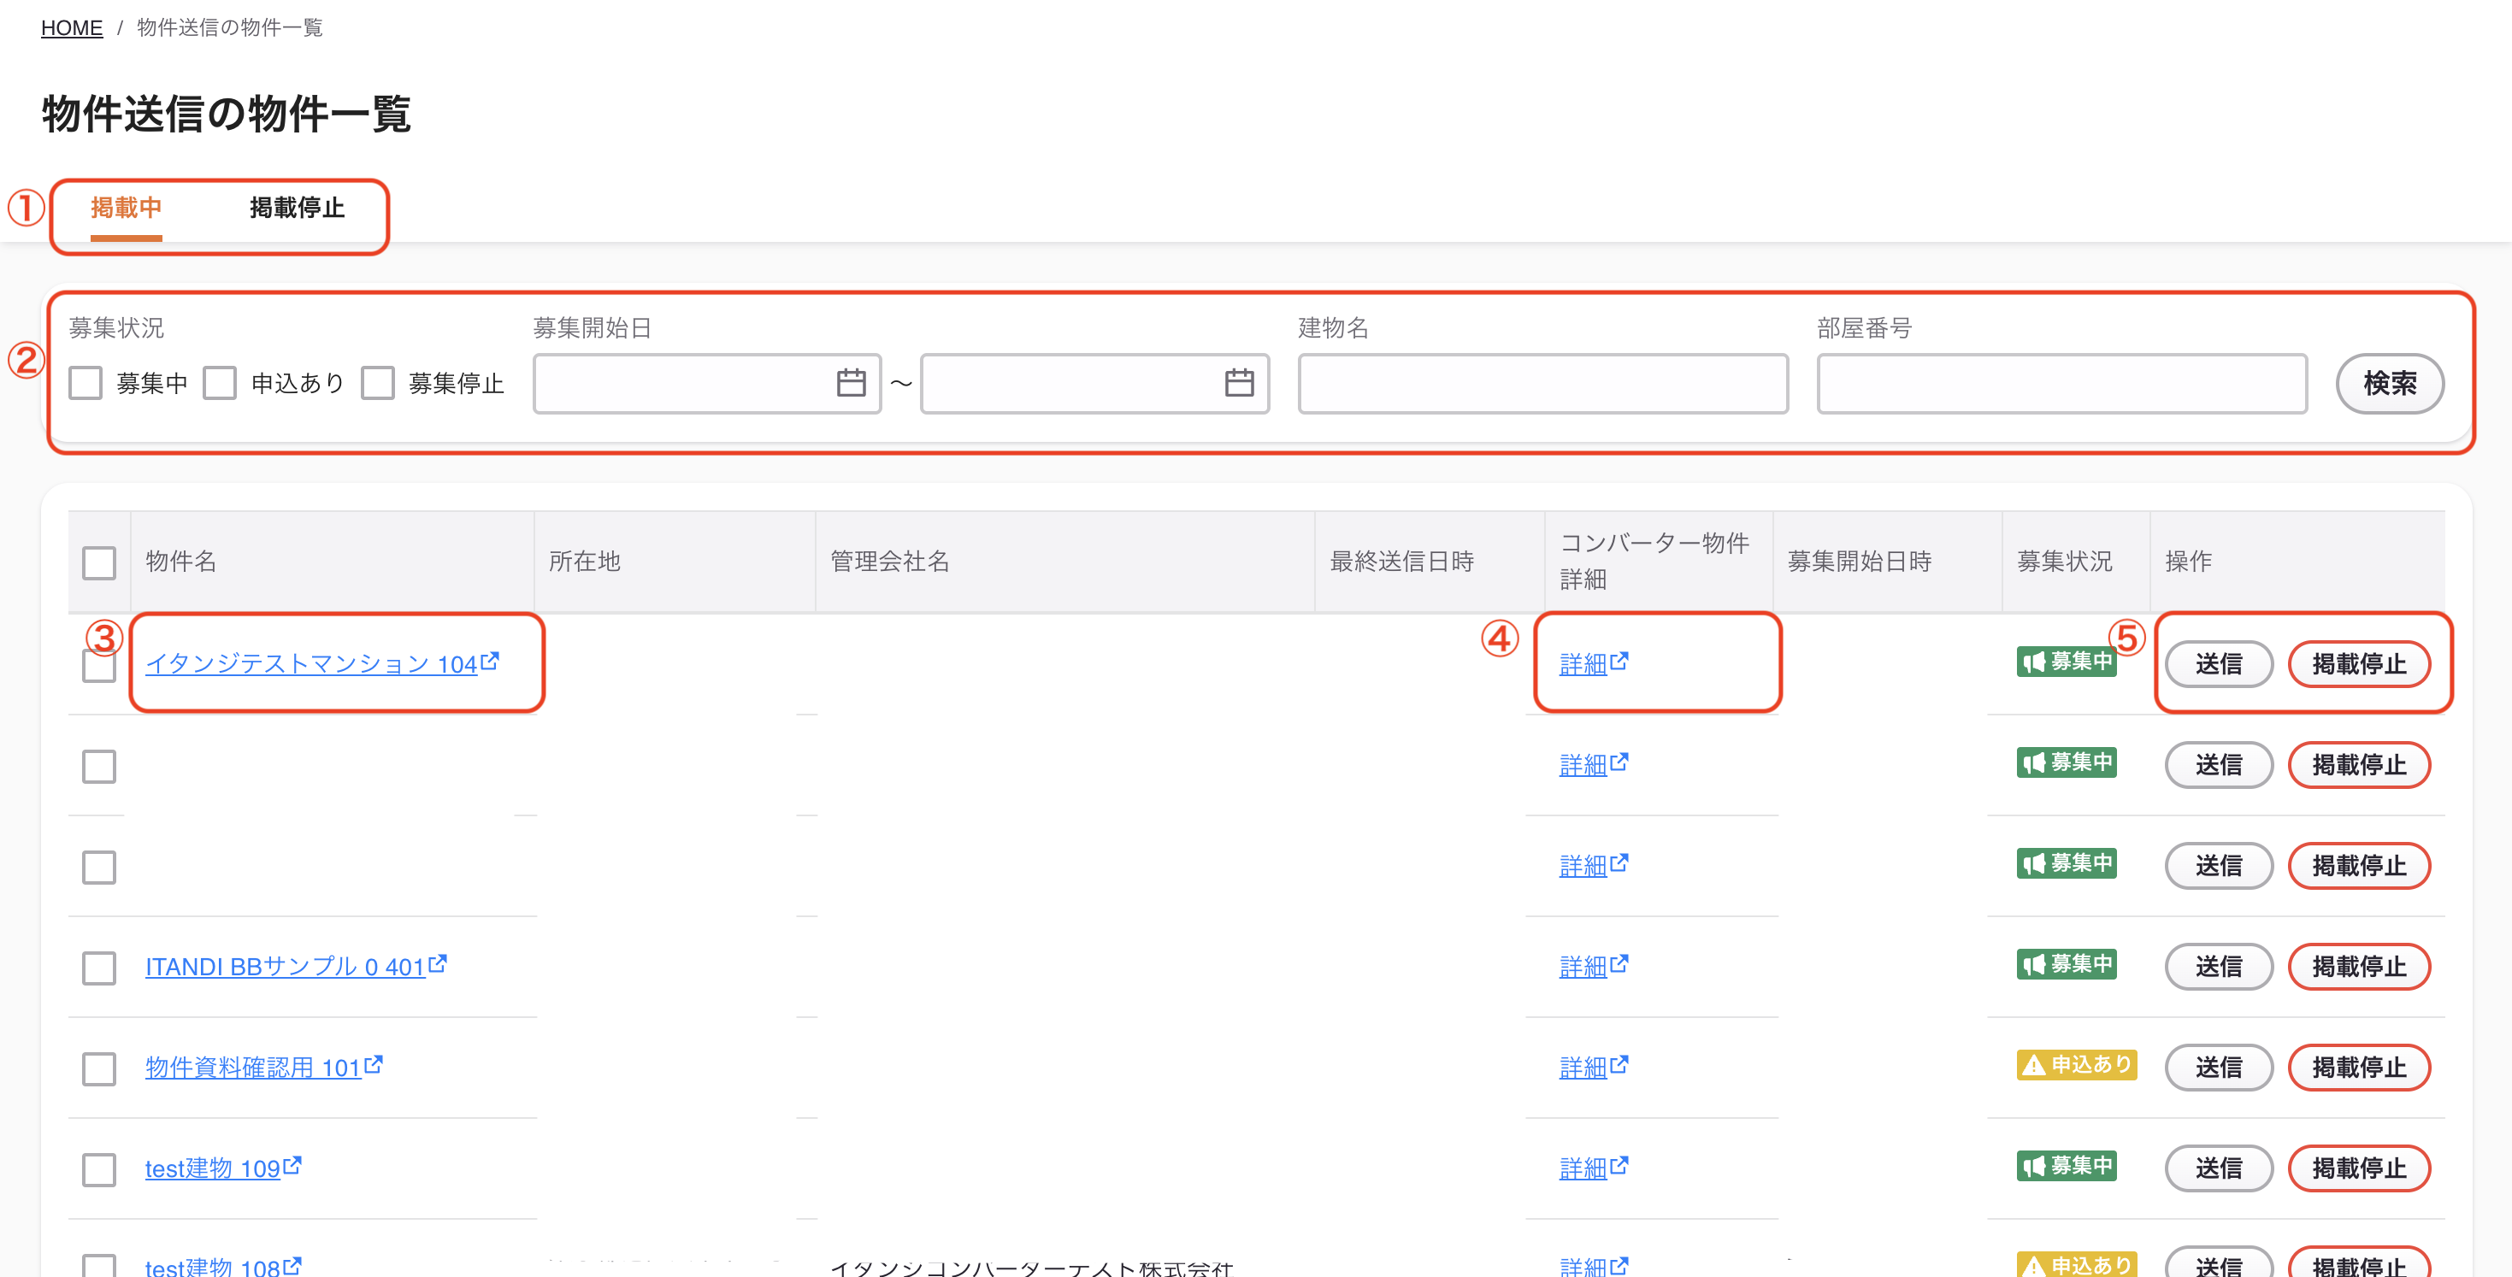Image resolution: width=2512 pixels, height=1277 pixels.
Task: Click 送信 for ITANDI BBサンプル 0 401
Action: (2219, 966)
